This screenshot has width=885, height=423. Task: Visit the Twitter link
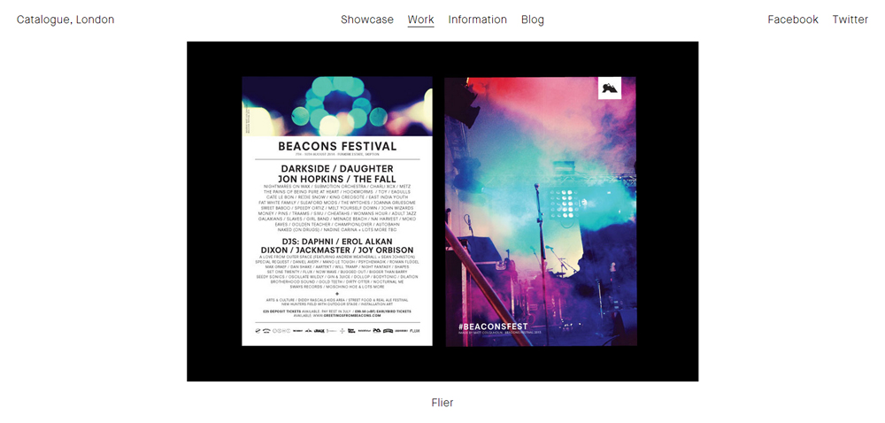pyautogui.click(x=850, y=19)
